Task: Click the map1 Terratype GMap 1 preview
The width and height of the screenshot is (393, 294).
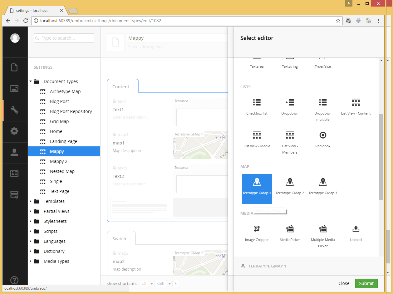Action: 200,145
